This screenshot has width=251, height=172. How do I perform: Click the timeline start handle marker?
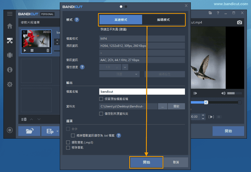(x=206, y=102)
